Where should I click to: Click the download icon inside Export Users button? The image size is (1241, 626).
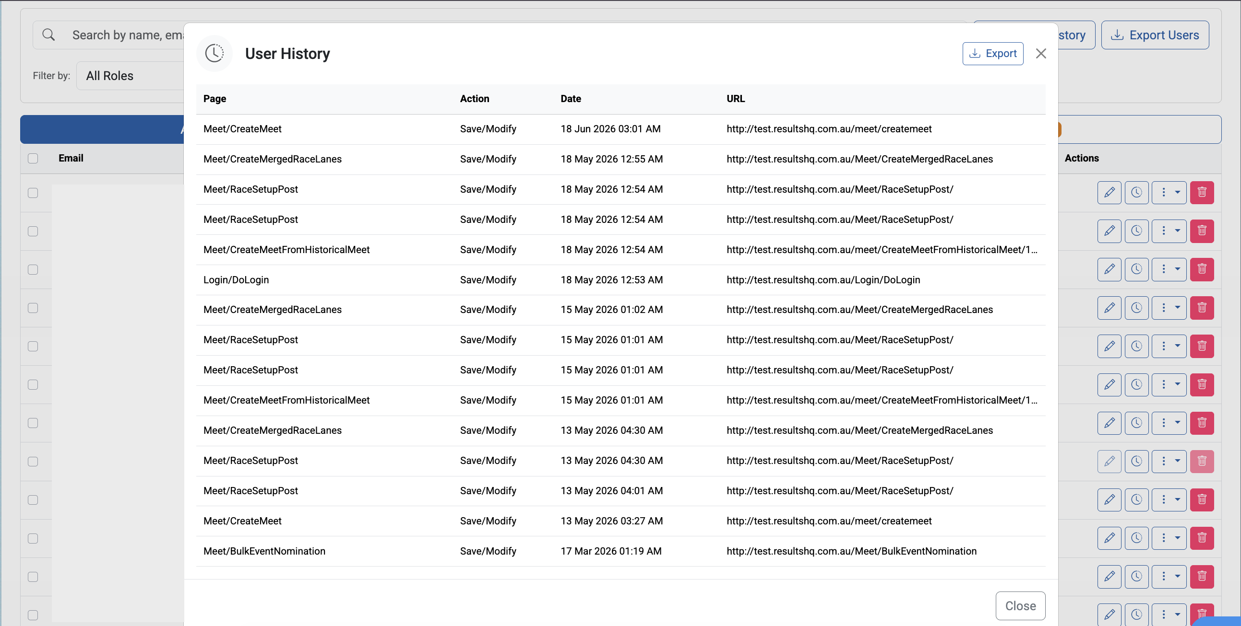pyautogui.click(x=1117, y=35)
